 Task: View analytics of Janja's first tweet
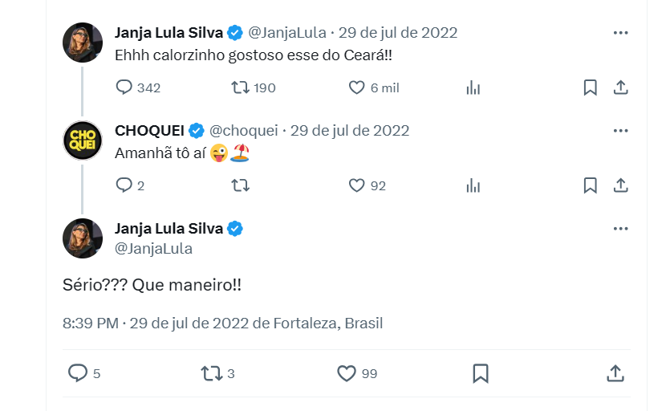click(473, 87)
